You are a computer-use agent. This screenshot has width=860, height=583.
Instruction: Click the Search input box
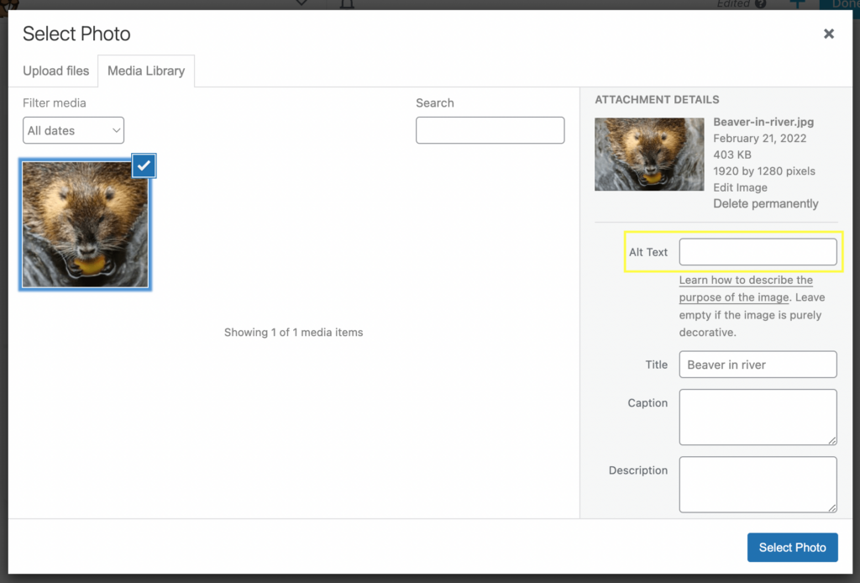coord(490,130)
